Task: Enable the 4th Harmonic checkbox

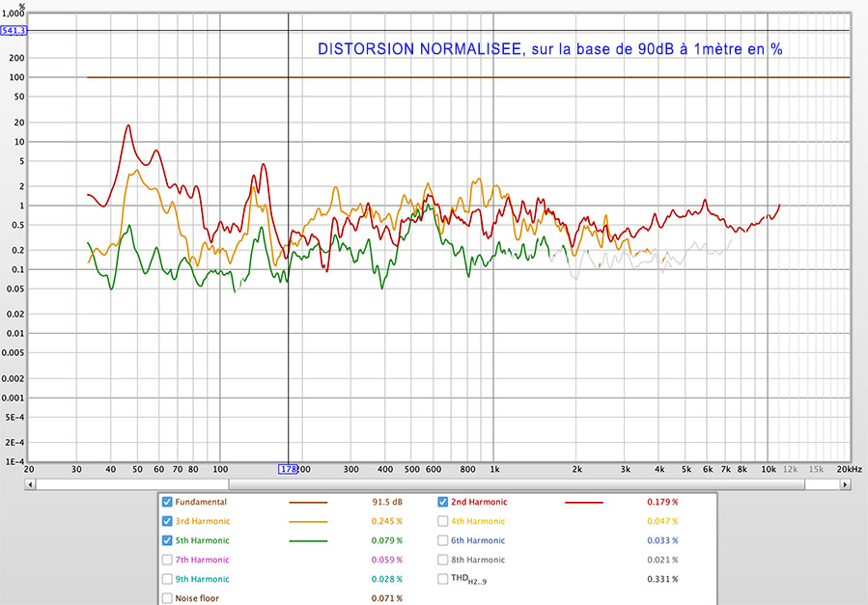Action: [x=442, y=521]
